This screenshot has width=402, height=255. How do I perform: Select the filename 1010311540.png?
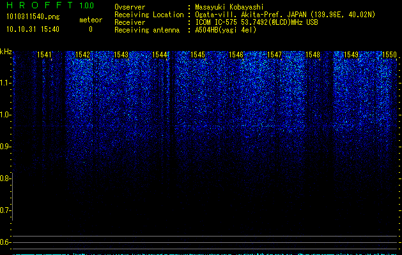pyautogui.click(x=33, y=17)
